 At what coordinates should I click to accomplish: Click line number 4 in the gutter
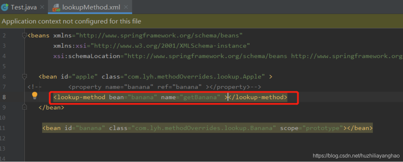pos(4,56)
